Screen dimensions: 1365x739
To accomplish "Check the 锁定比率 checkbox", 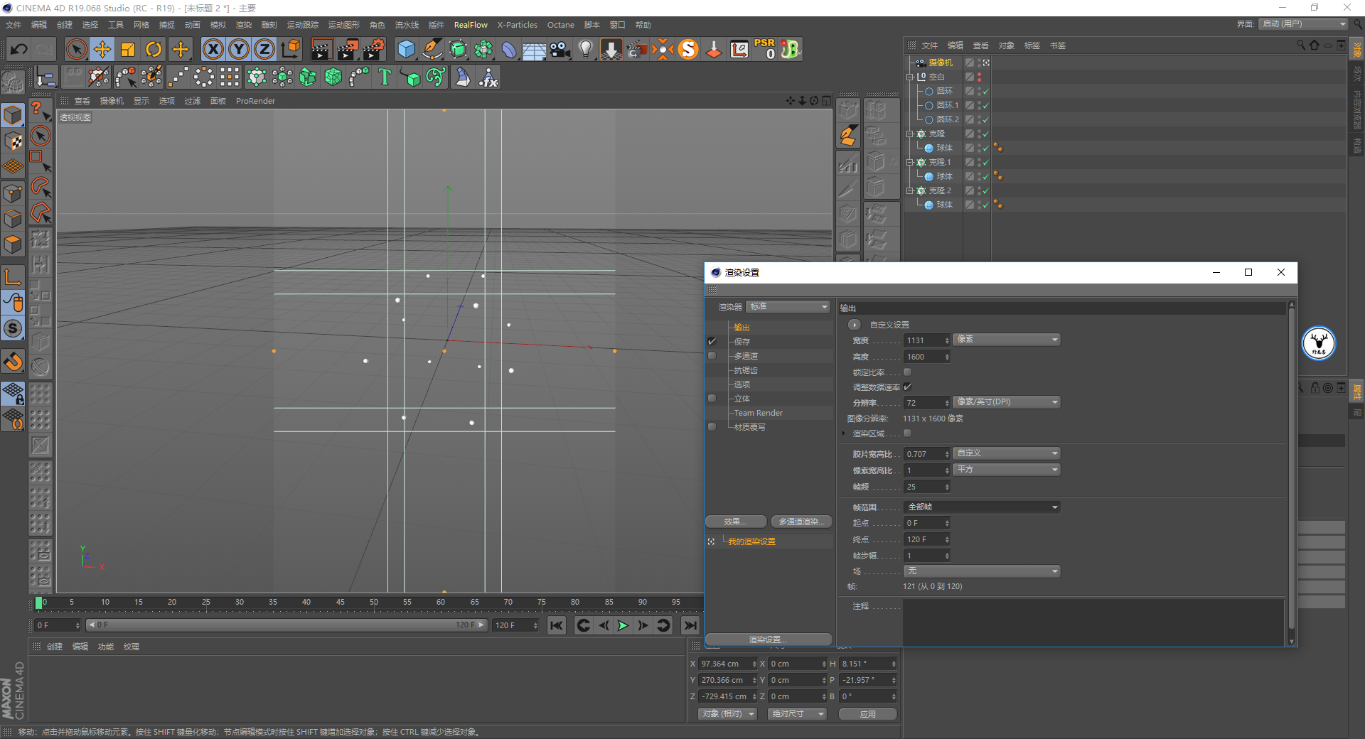I will [907, 372].
